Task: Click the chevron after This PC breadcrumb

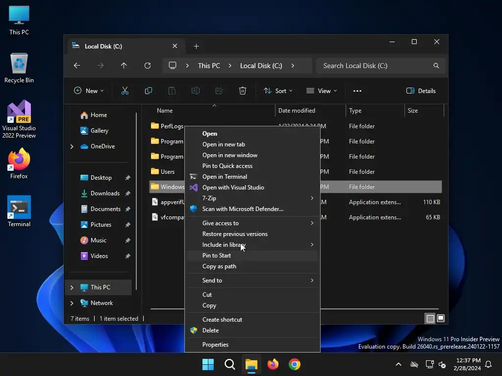Action: (230, 66)
